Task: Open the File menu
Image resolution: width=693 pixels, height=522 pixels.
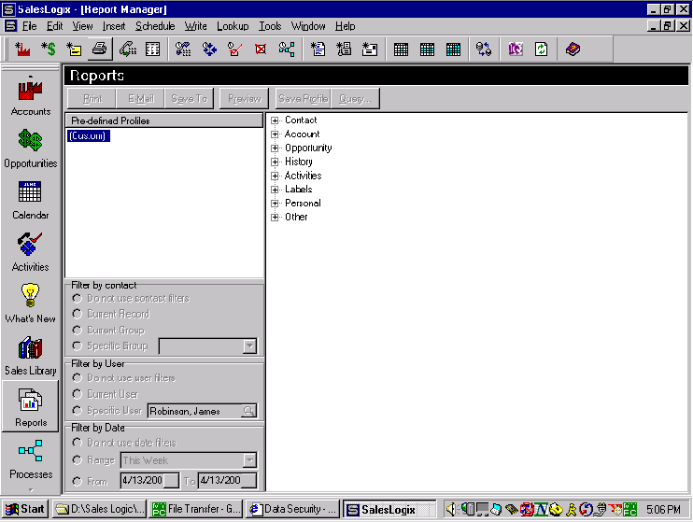Action: tap(30, 26)
